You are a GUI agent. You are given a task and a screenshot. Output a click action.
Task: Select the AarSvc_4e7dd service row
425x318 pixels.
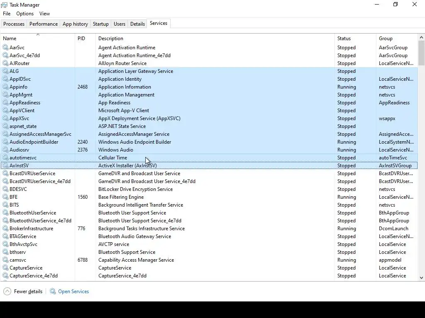point(209,55)
